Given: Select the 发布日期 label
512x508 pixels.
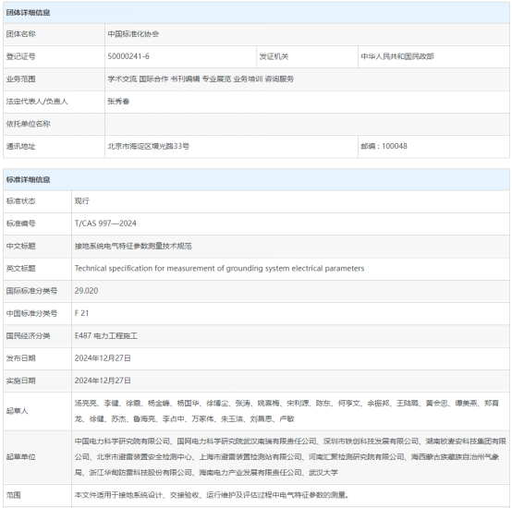Looking at the screenshot, I should pyautogui.click(x=21, y=358).
